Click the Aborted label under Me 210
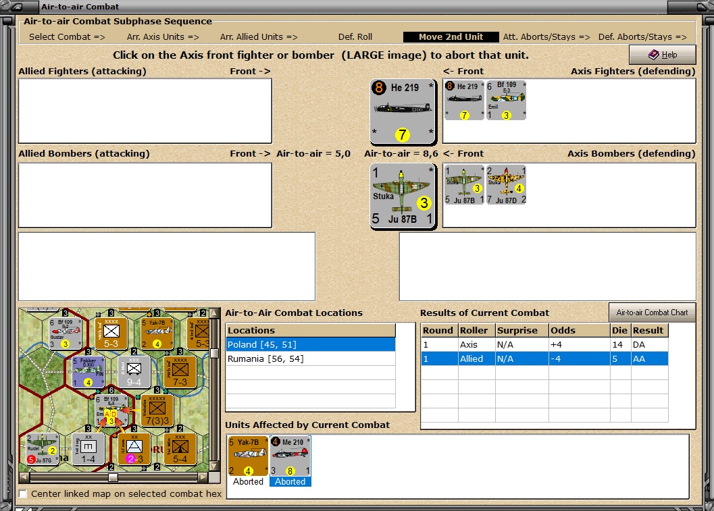The height and width of the screenshot is (511, 714). point(290,481)
